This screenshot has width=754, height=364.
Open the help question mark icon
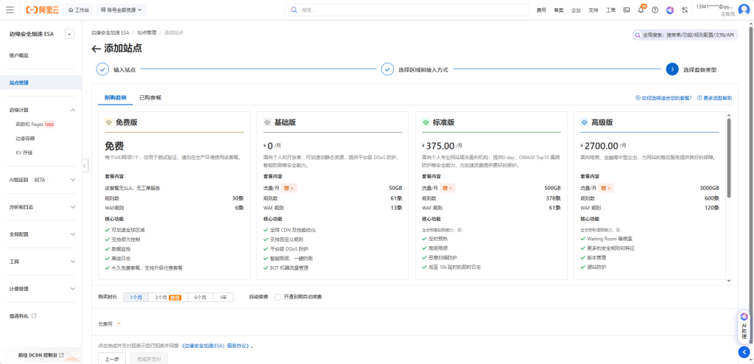pyautogui.click(x=655, y=10)
